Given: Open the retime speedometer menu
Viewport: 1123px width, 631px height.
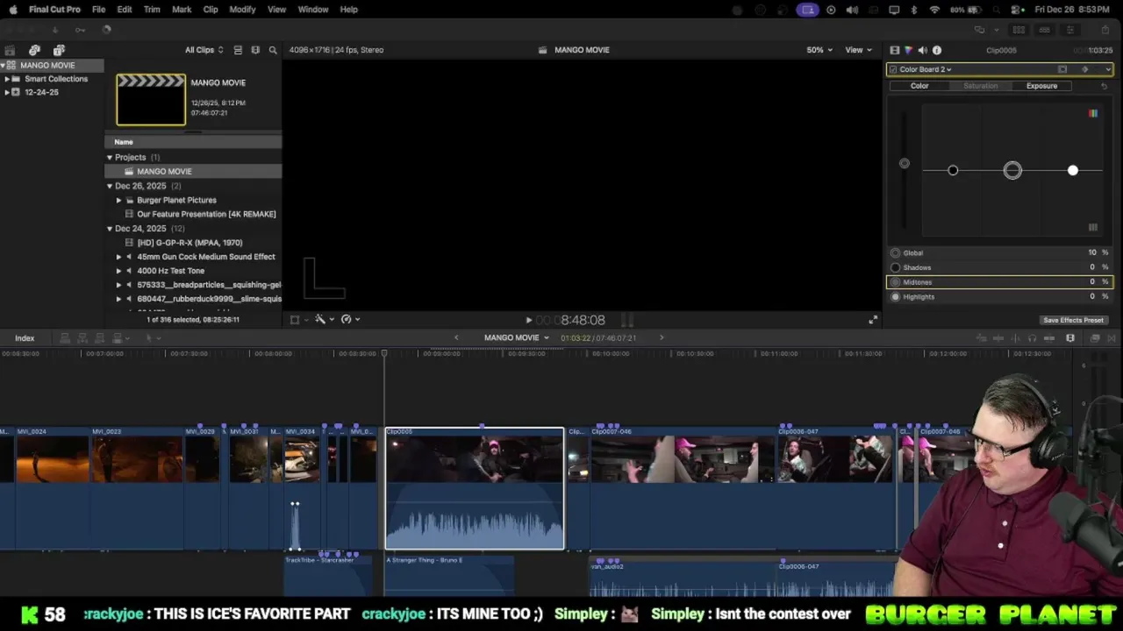Looking at the screenshot, I should point(349,320).
